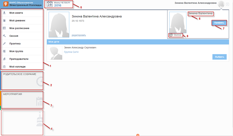This screenshot has height=136, width=233.
Task: Open the Группа Са14 link
Action: pyautogui.click(x=71, y=52)
